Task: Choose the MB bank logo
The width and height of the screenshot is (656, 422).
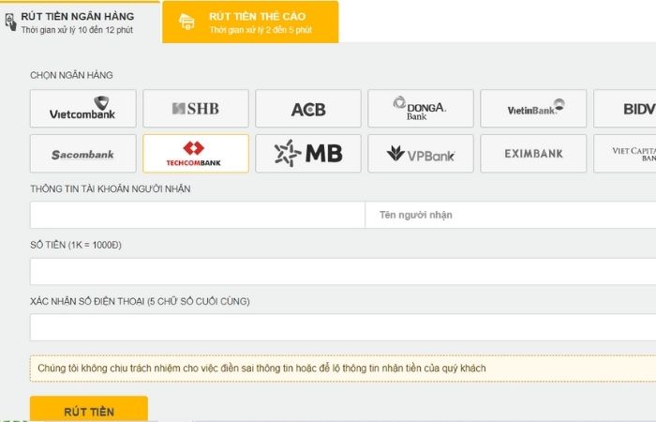Action: tap(308, 154)
